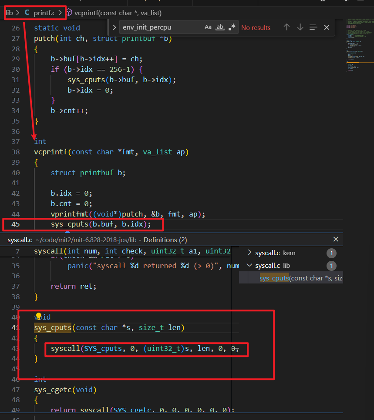The image size is (374, 420).
Task: Select sys_cputs definition in peek list
Action: click(300, 278)
